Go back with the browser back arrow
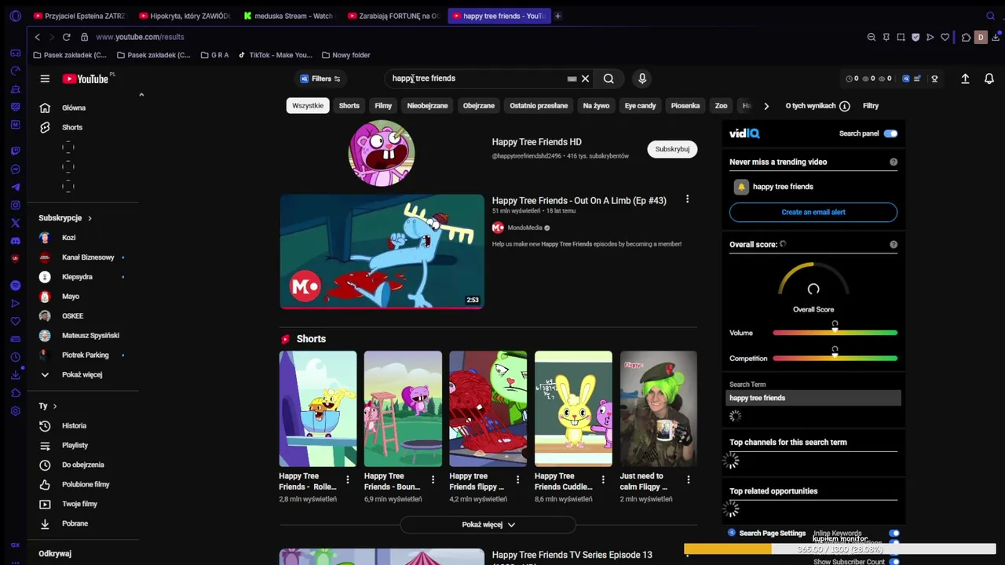1005x565 pixels. pos(37,37)
